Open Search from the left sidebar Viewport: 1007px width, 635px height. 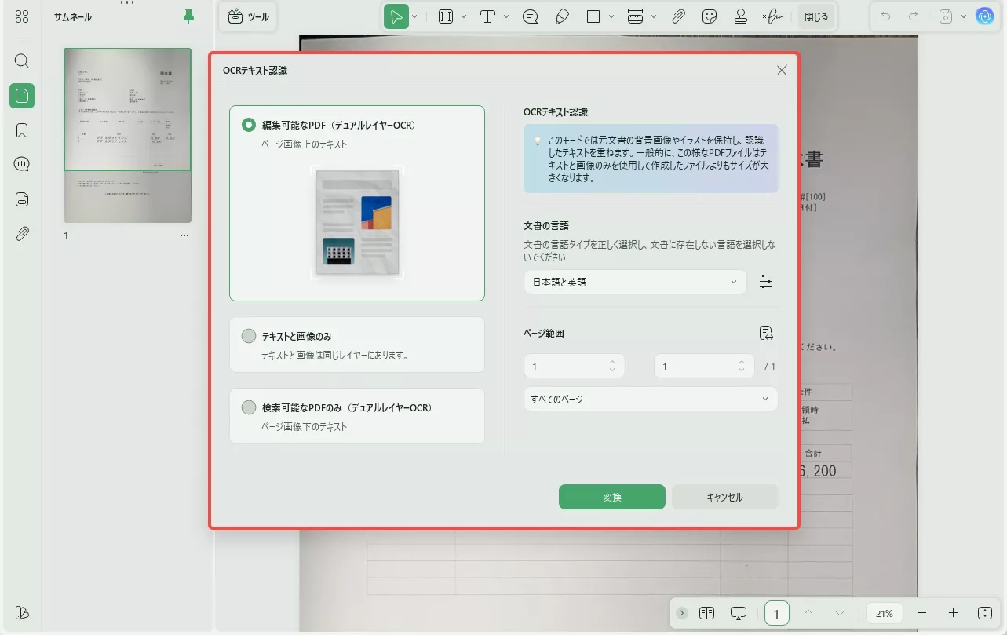click(21, 60)
